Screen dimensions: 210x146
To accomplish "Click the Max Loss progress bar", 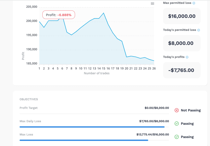I will [x=94, y=140].
